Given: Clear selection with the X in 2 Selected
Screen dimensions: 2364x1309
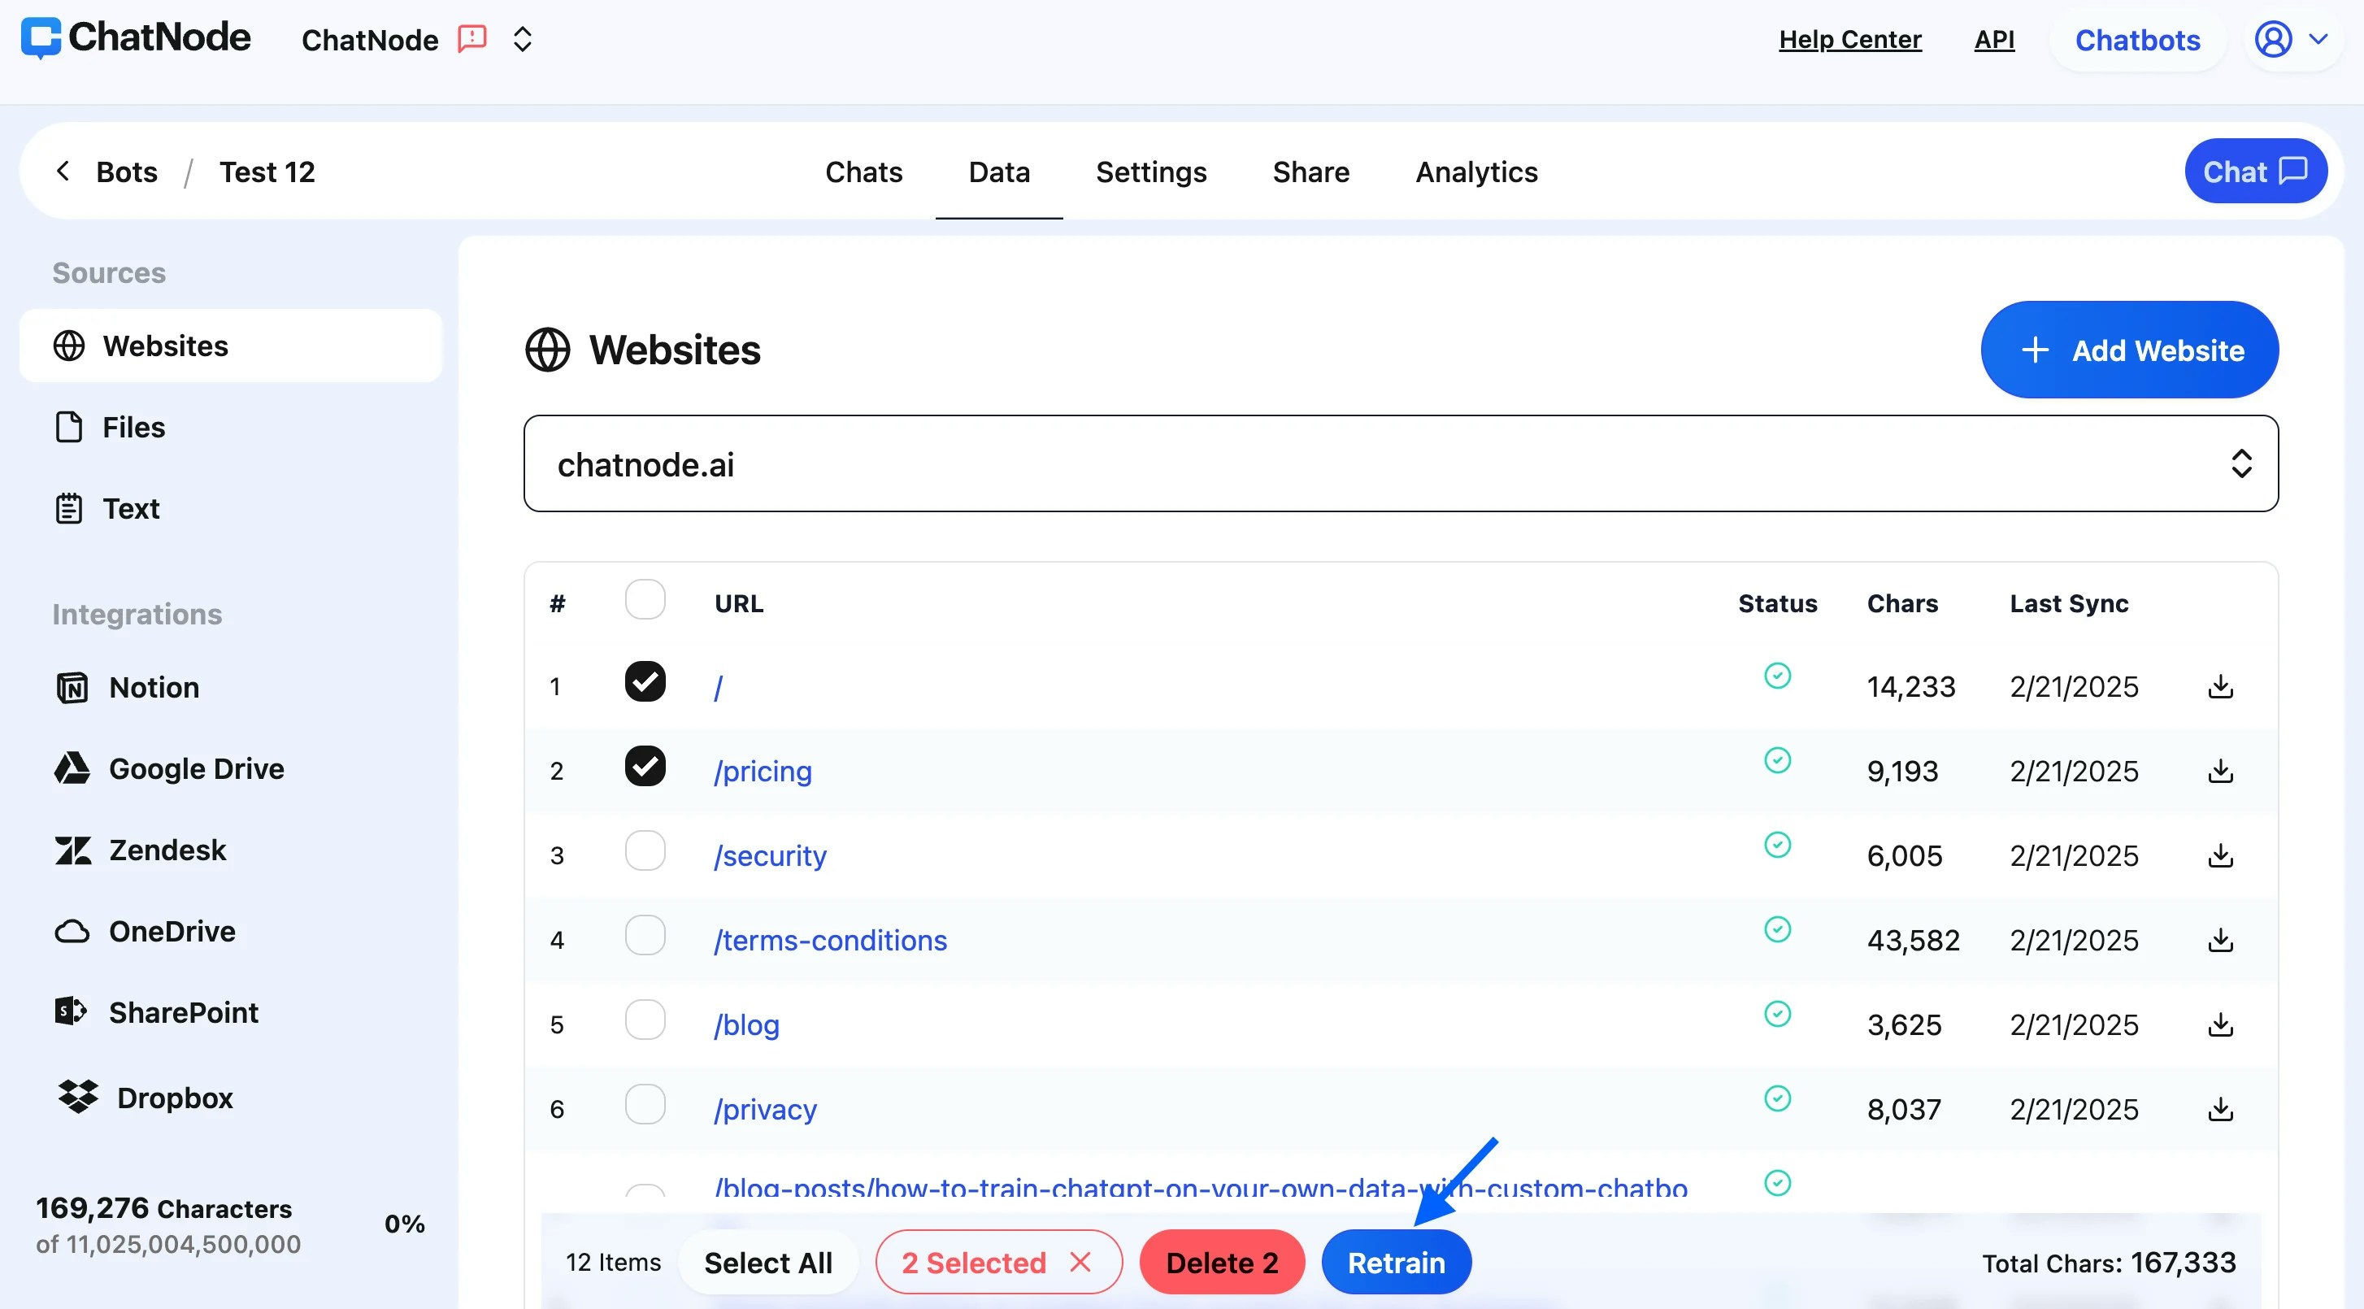Looking at the screenshot, I should 1080,1261.
